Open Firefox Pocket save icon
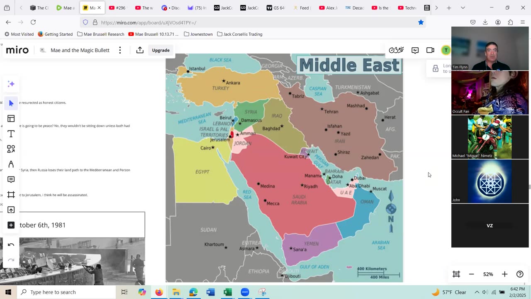Image resolution: width=531 pixels, height=299 pixels. pyautogui.click(x=473, y=22)
